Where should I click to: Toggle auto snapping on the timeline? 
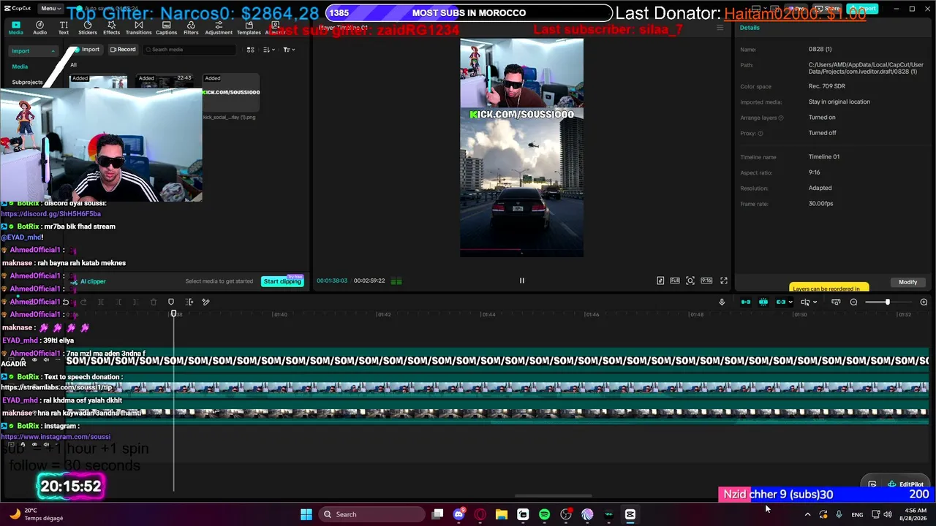pos(763,302)
